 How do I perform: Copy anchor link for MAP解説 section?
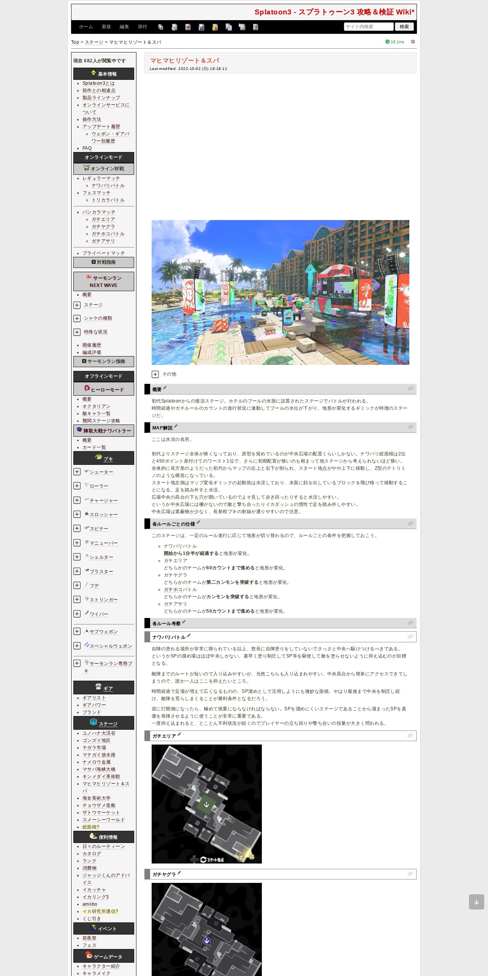[410, 427]
